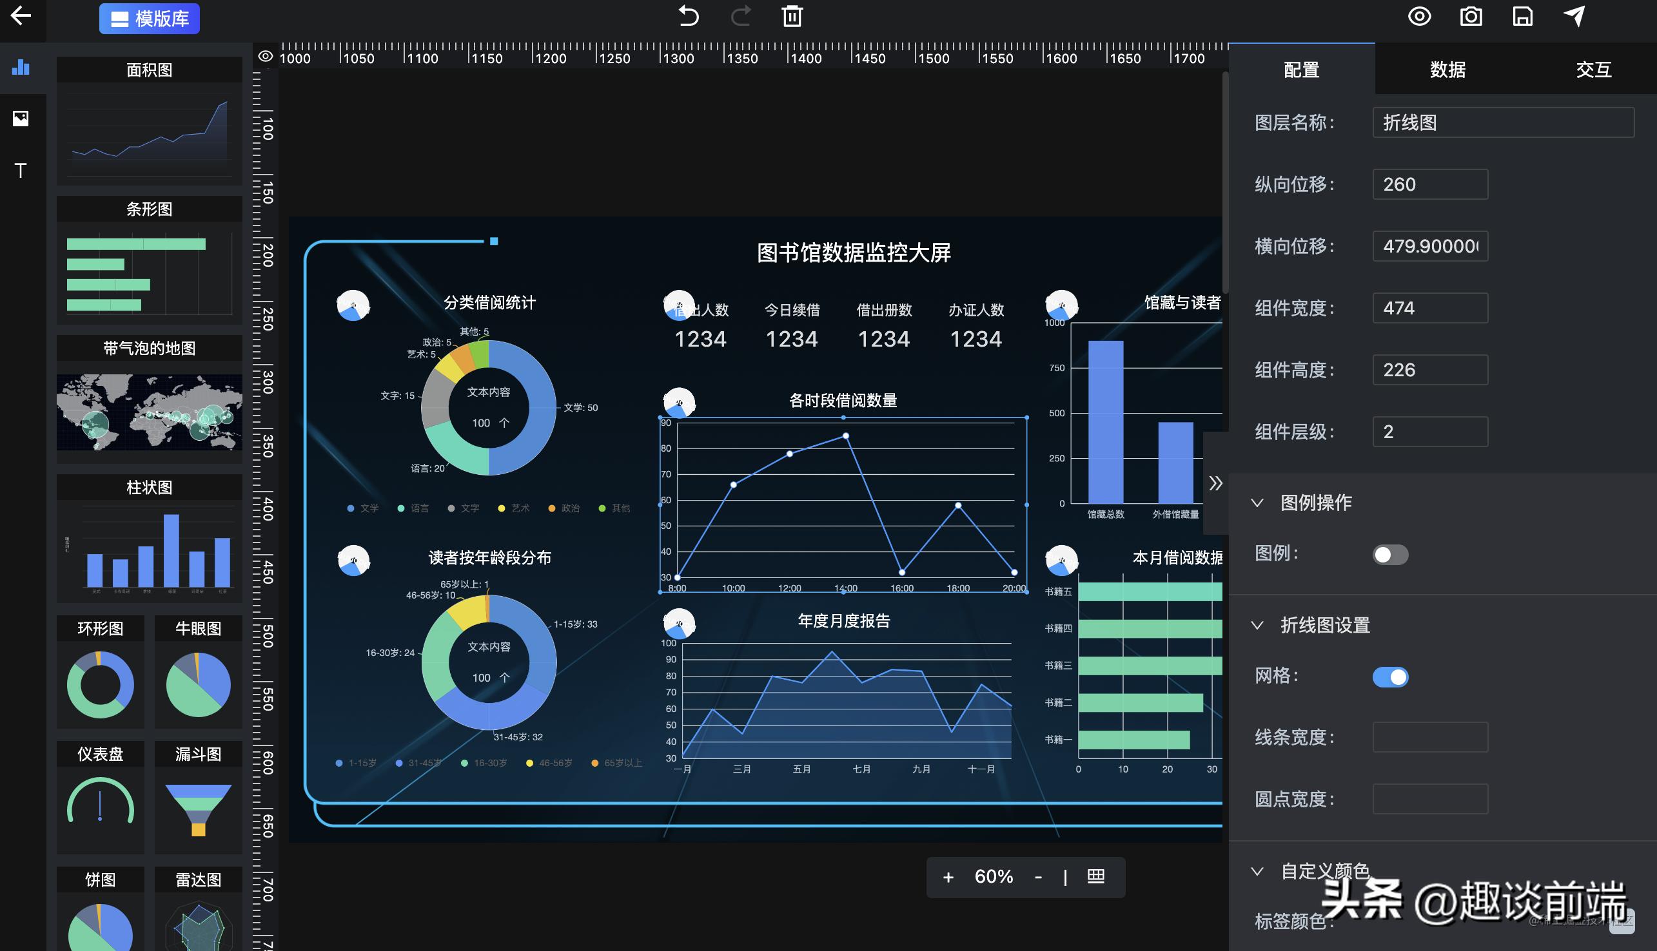This screenshot has width=1657, height=951.
Task: Collapse the 折线图设置 section
Action: click(x=1257, y=625)
